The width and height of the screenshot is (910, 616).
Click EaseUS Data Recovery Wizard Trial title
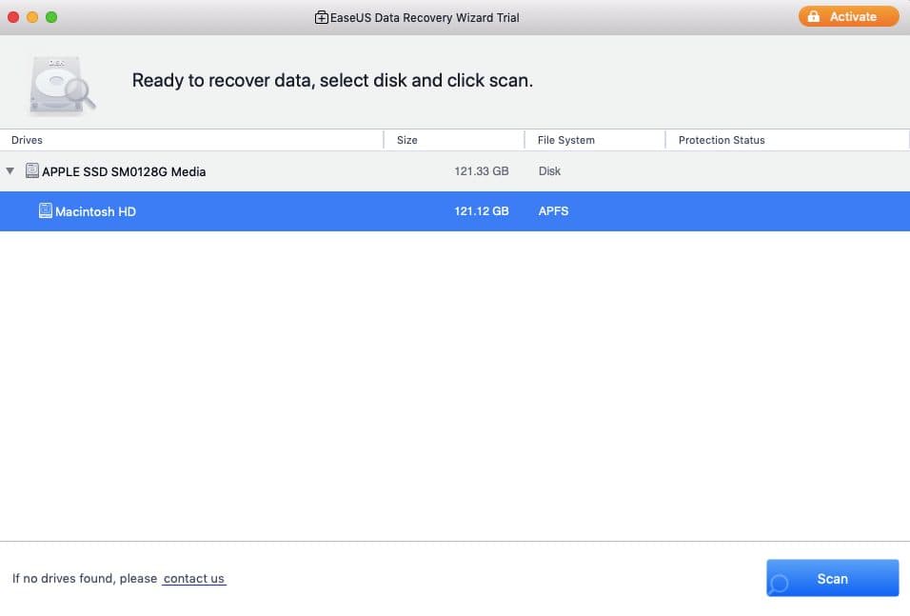(425, 18)
